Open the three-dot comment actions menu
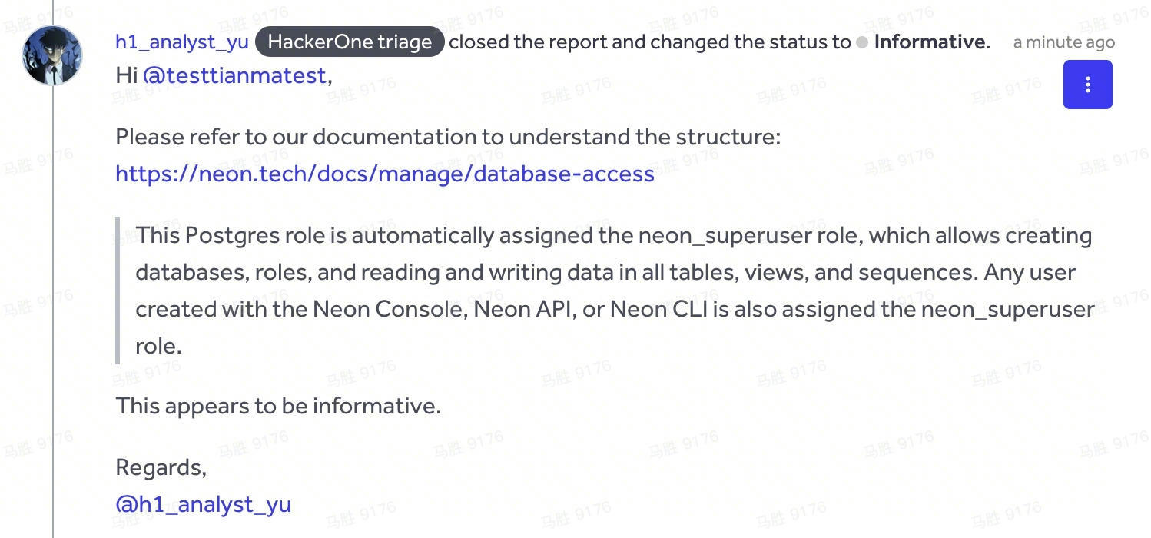This screenshot has height=538, width=1151. pyautogui.click(x=1087, y=85)
